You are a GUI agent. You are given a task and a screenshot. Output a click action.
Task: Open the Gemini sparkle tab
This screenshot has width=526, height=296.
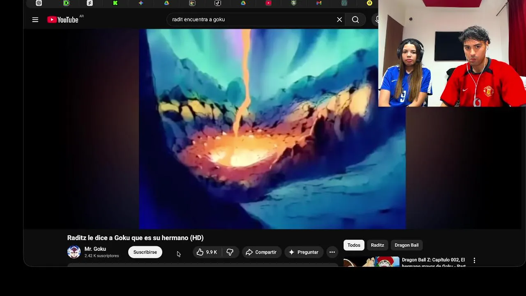pos(141,3)
